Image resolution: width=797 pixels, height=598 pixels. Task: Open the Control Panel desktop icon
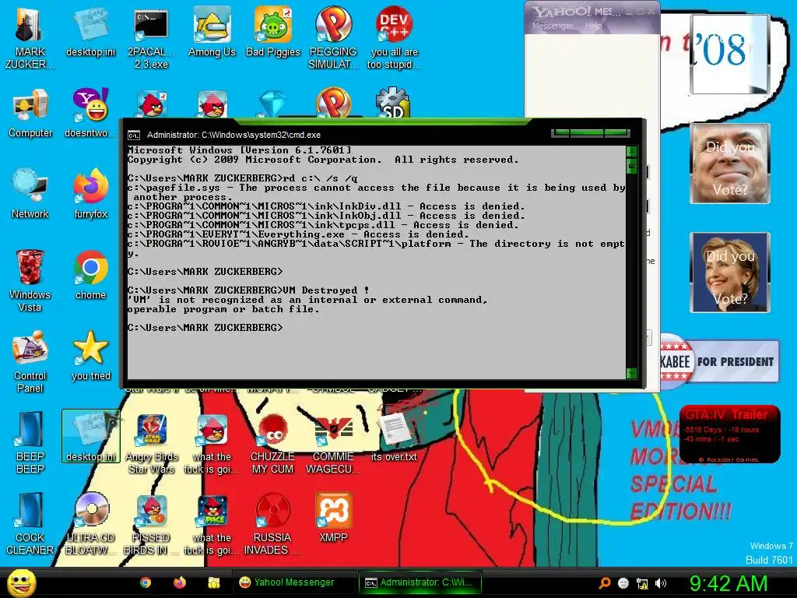[x=30, y=361]
